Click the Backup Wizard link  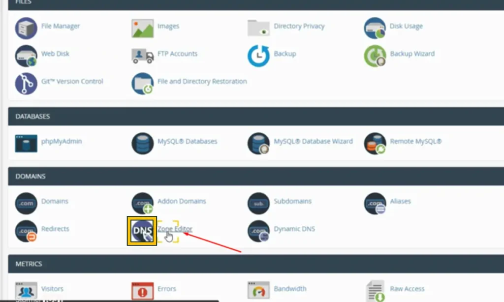[412, 54]
